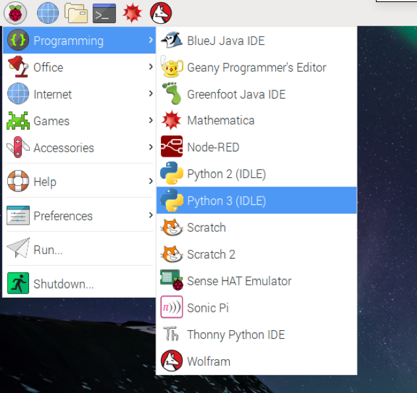Image resolution: width=417 pixels, height=393 pixels.
Task: Launch Scratch from the submenu
Action: (x=256, y=227)
